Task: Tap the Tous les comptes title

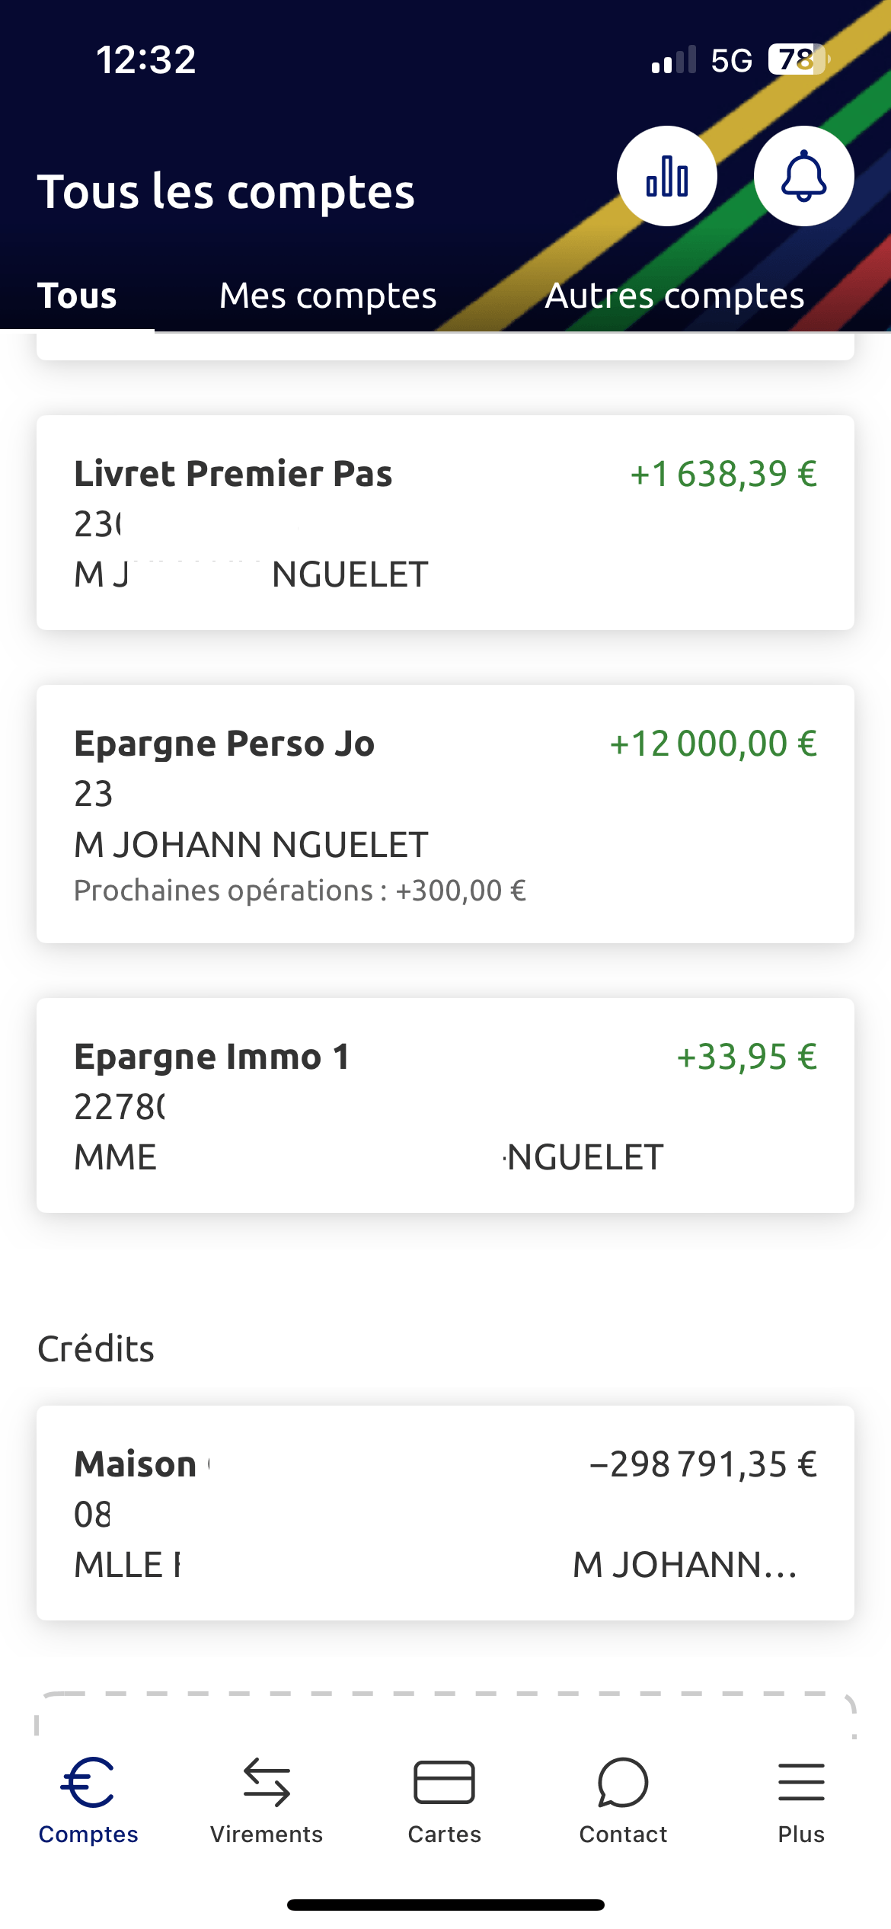Action: coord(226,191)
